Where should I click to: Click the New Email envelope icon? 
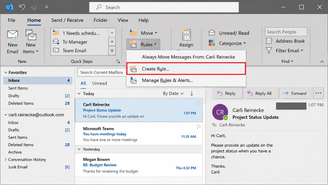tap(13, 35)
